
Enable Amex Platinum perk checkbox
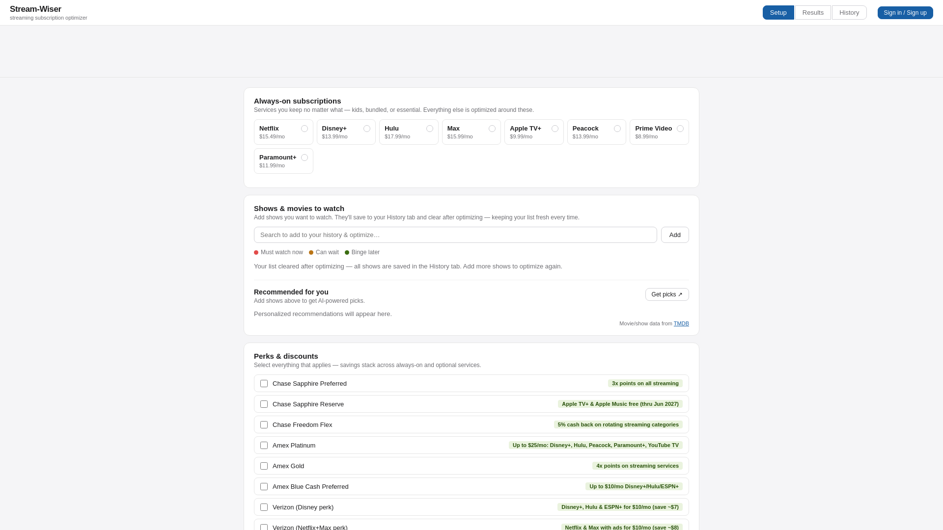click(264, 446)
